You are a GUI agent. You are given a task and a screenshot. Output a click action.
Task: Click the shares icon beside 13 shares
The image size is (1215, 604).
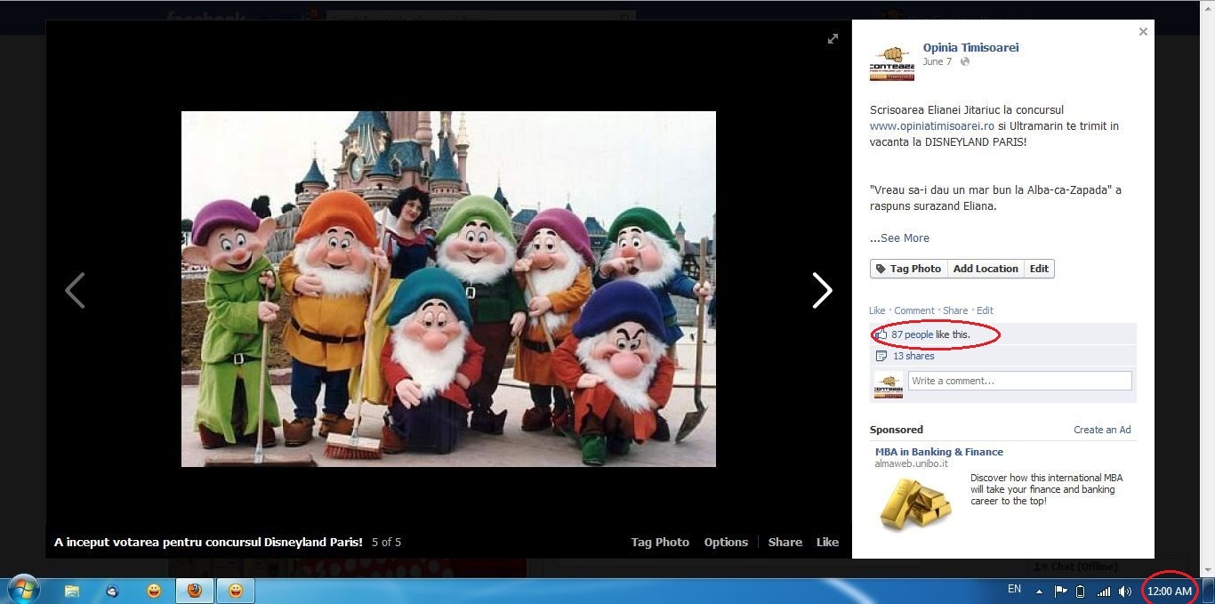tap(881, 356)
